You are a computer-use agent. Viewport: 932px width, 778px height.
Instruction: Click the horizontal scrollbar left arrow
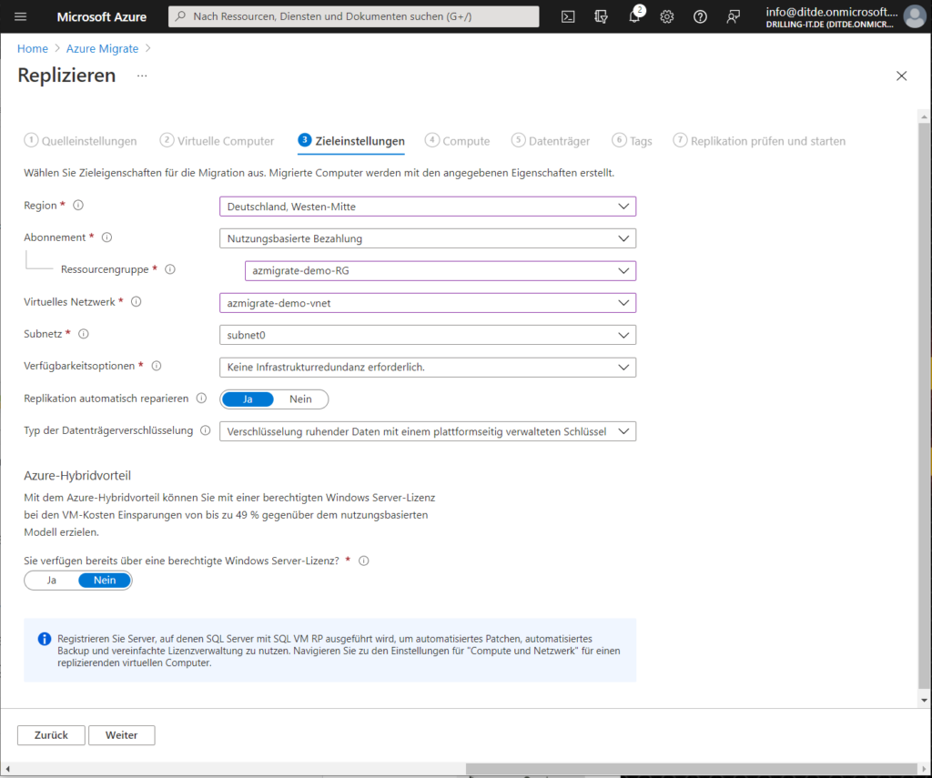pos(7,769)
